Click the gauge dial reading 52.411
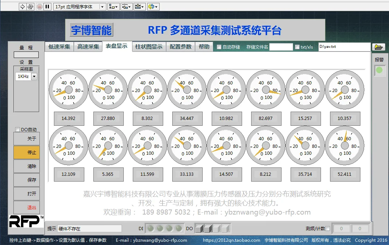389x245 pixels. point(344,146)
